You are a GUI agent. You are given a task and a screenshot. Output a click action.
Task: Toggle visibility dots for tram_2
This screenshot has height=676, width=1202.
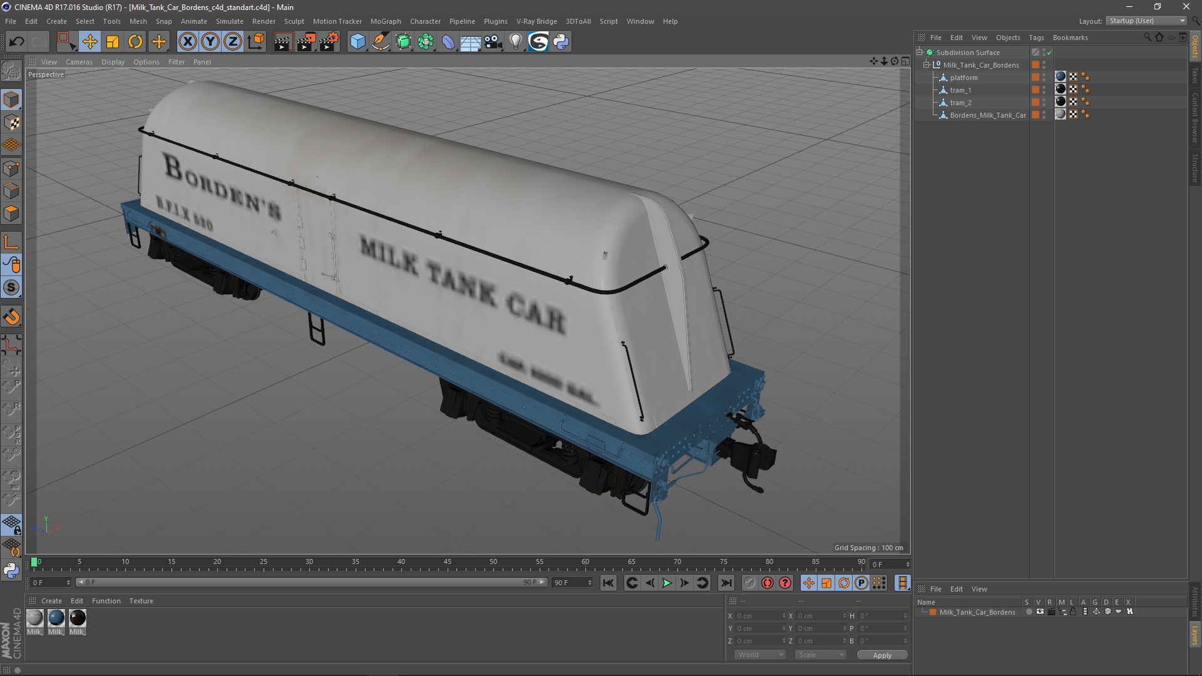pyautogui.click(x=1044, y=103)
